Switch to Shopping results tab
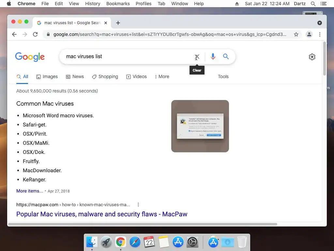The height and width of the screenshot is (251, 334). click(105, 76)
